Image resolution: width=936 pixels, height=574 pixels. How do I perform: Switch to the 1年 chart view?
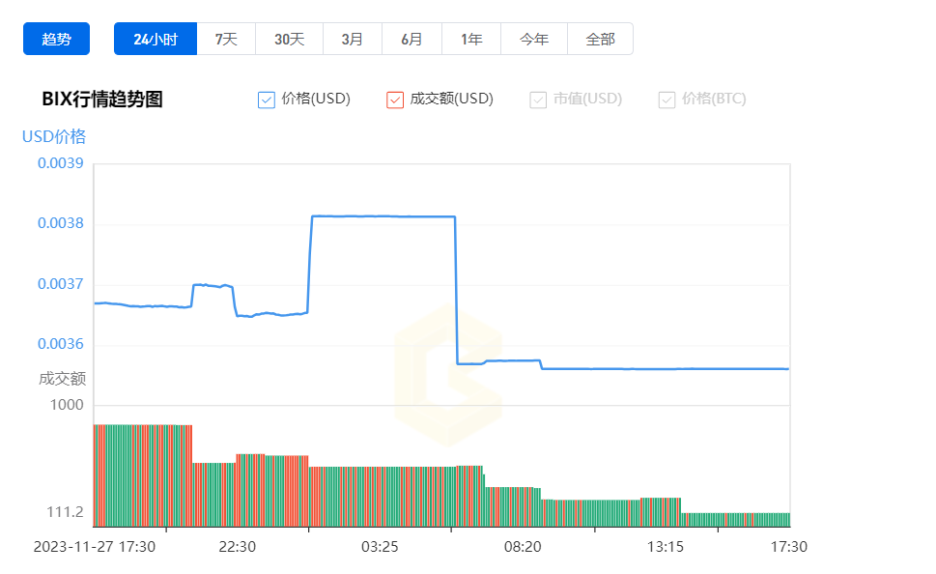471,39
